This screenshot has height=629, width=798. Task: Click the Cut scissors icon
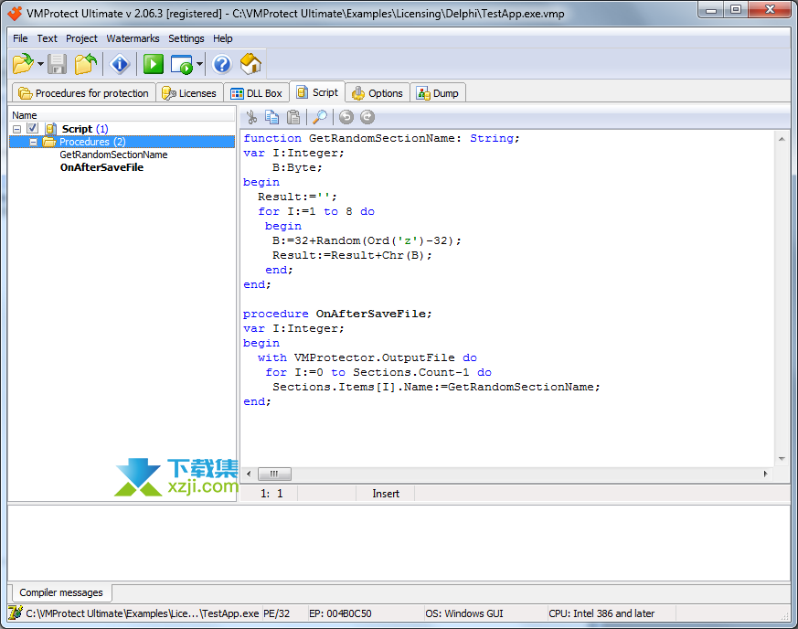[x=251, y=118]
